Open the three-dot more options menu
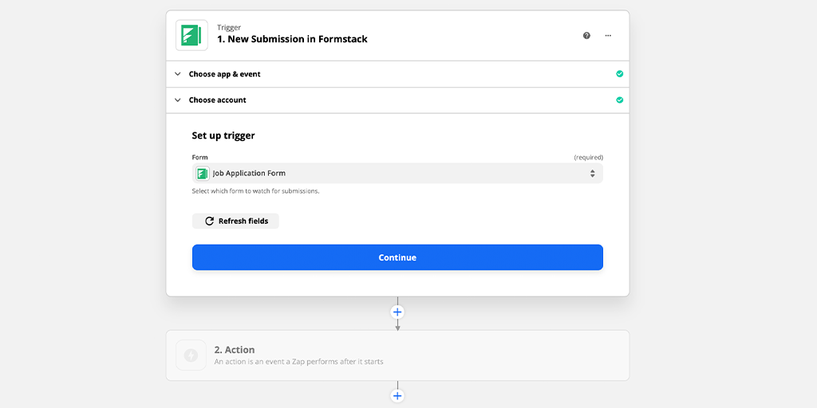Screen dimensions: 817x408 [x=608, y=36]
